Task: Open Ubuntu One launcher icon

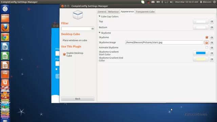Action: (x=5, y=82)
